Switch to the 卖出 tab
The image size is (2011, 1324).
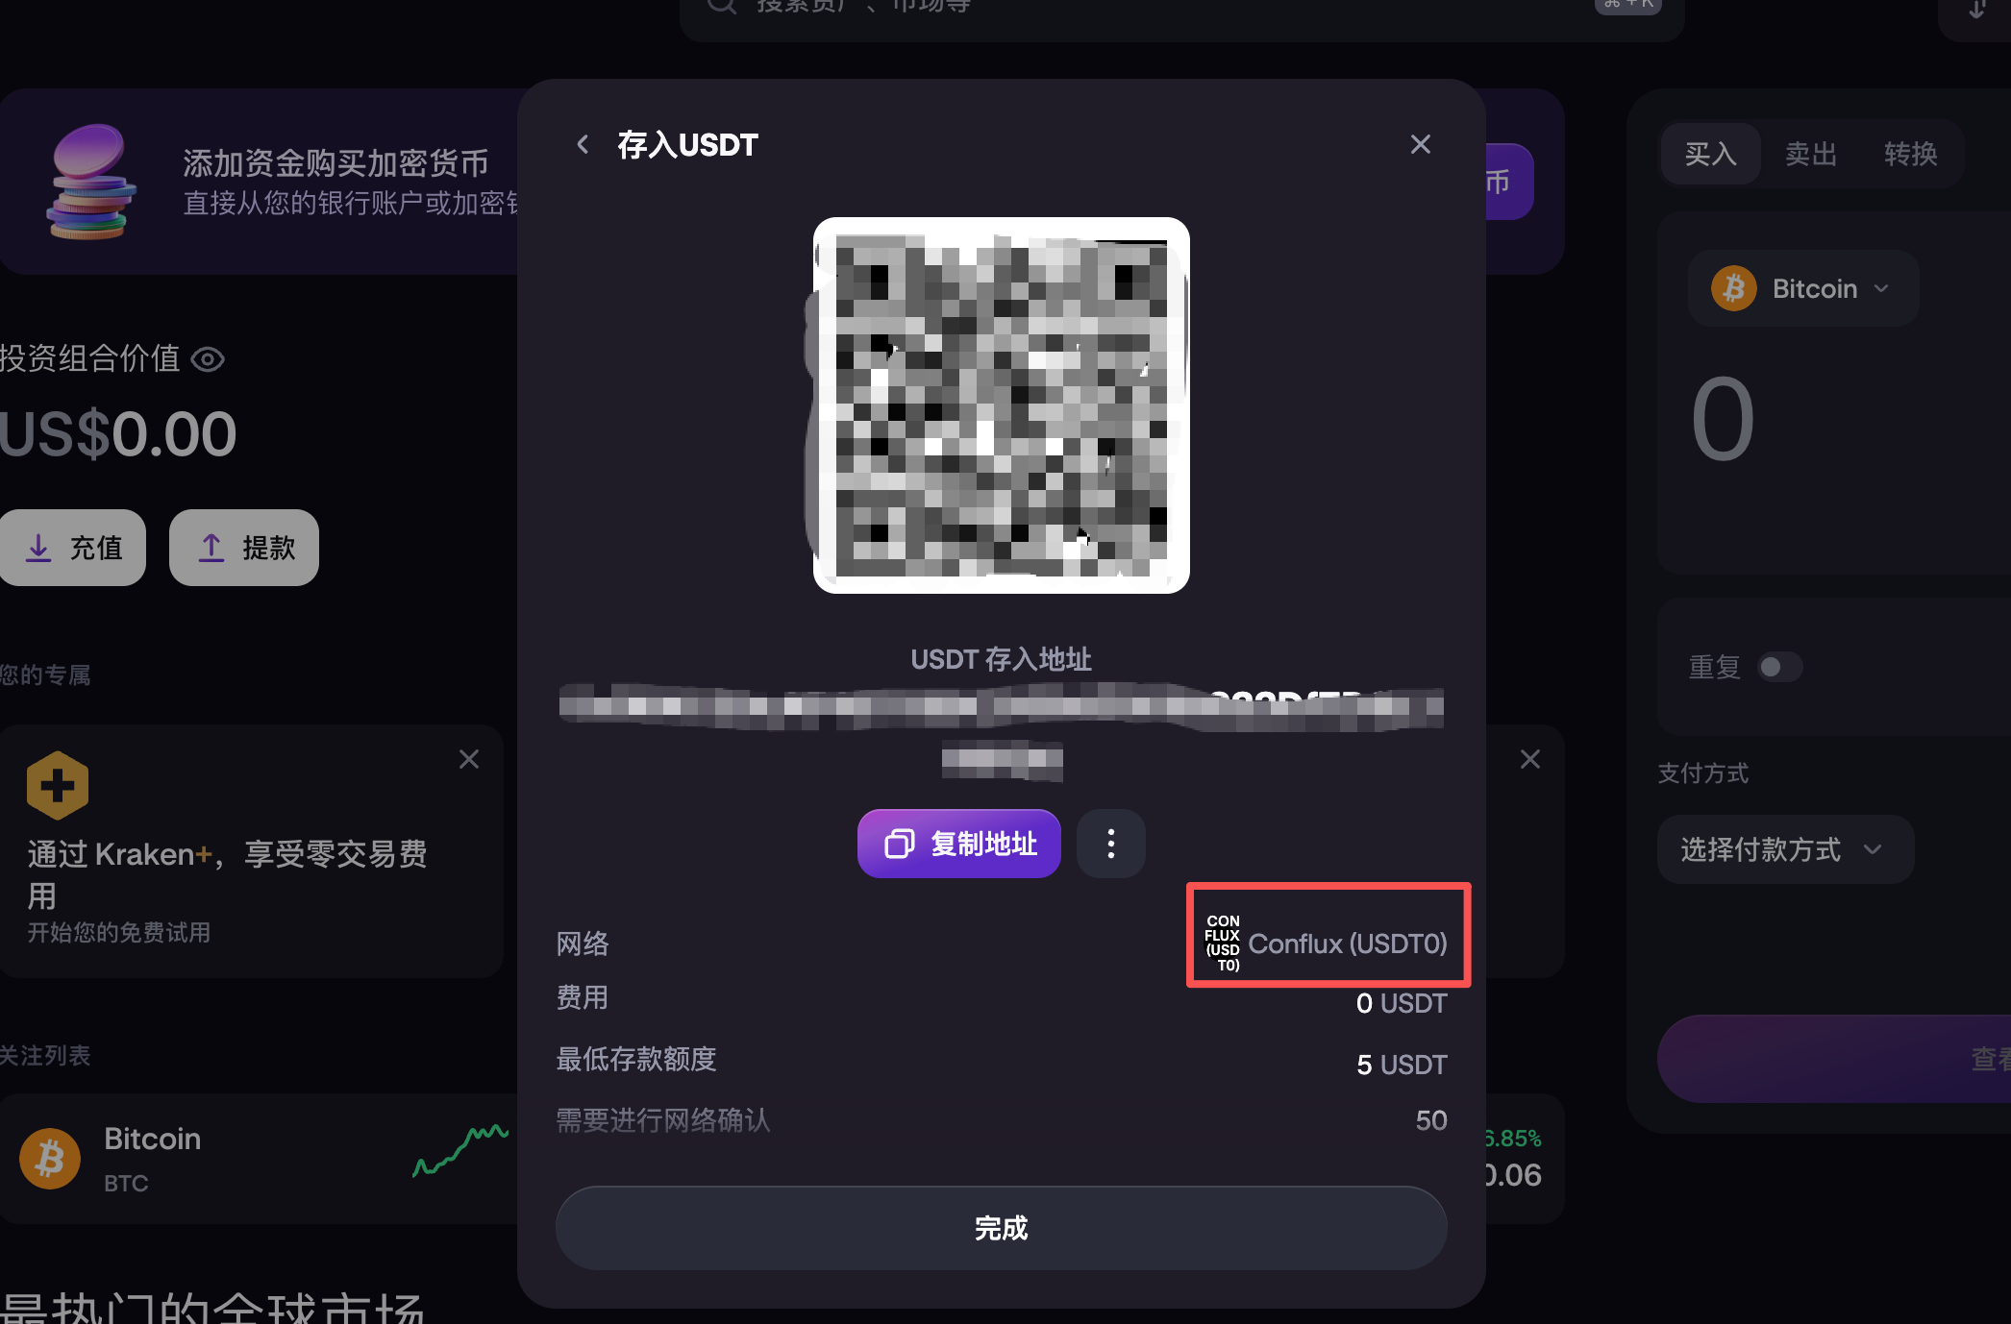click(x=1811, y=154)
